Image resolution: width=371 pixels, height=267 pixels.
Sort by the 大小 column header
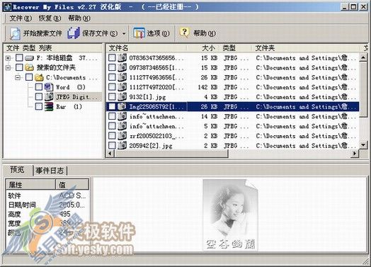[203, 48]
